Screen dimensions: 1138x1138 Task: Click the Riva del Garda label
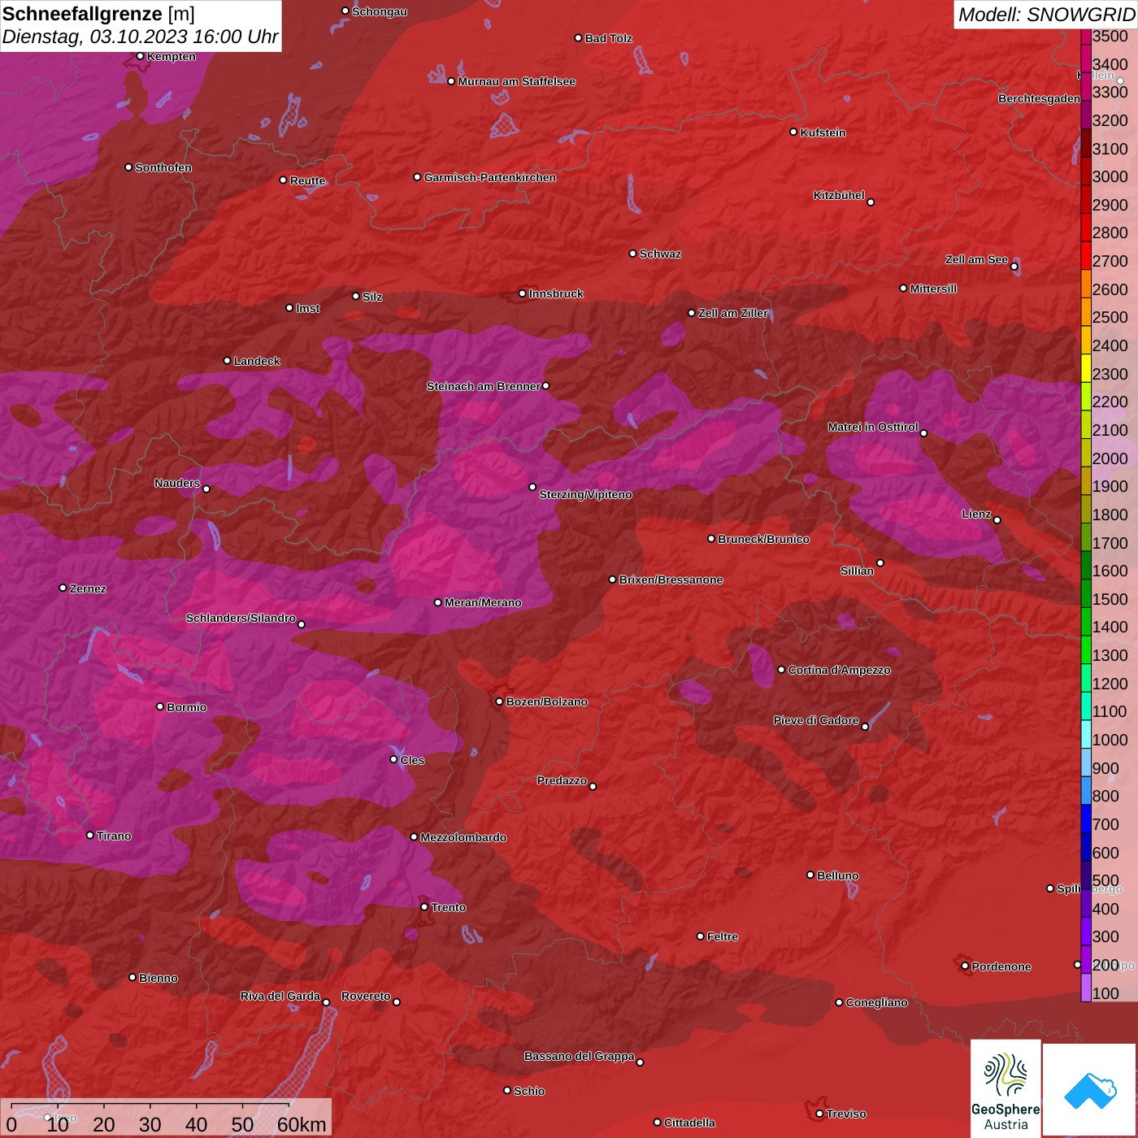(x=280, y=996)
